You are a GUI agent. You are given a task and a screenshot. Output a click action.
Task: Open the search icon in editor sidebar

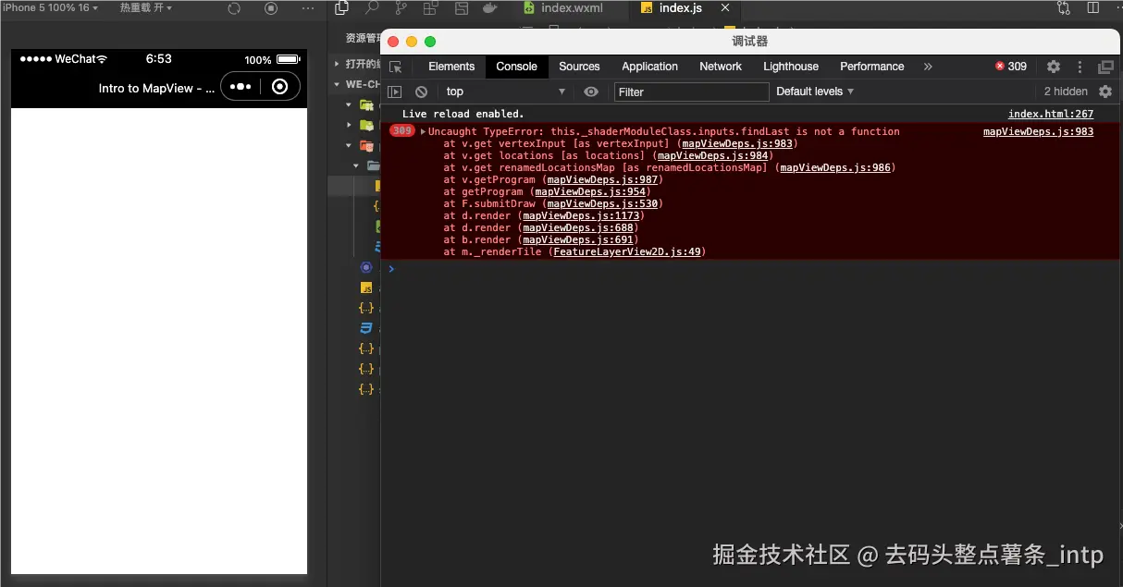(371, 8)
